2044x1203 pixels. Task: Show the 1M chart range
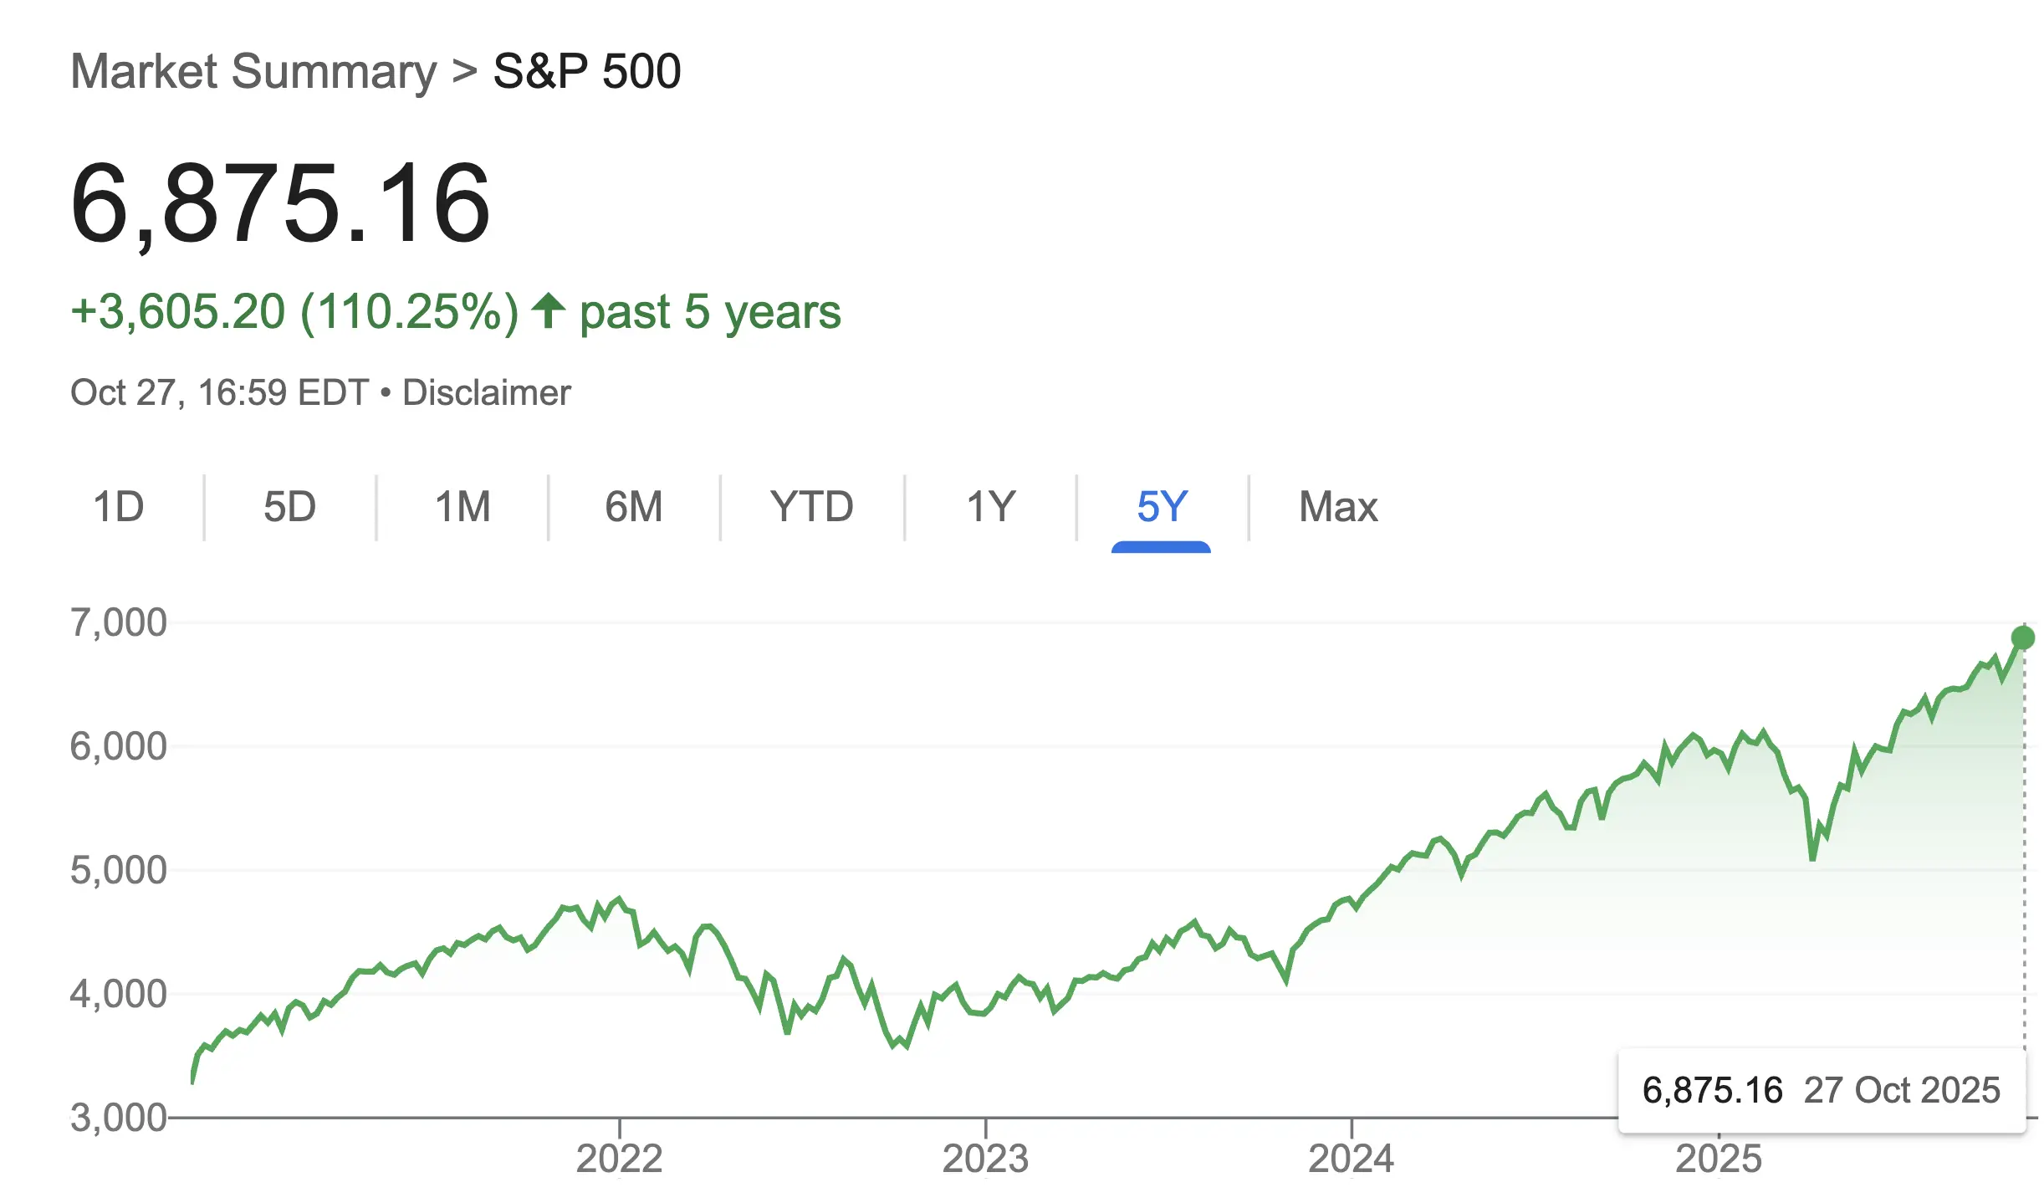click(462, 507)
